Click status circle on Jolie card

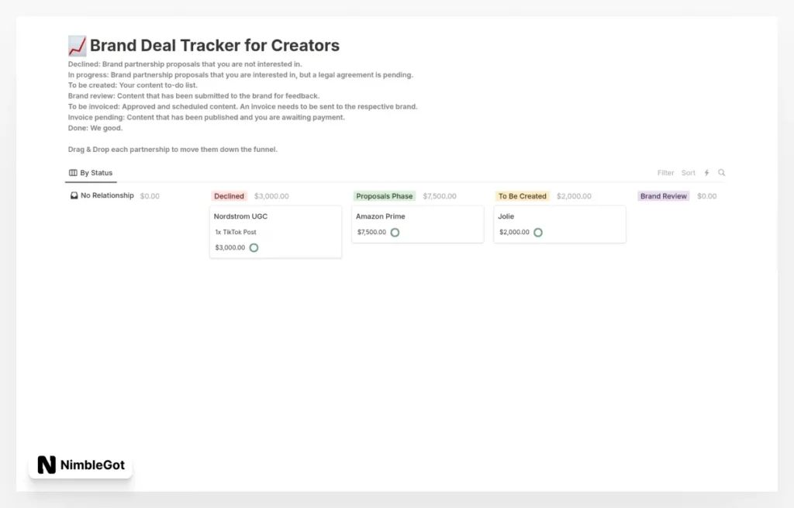click(538, 233)
